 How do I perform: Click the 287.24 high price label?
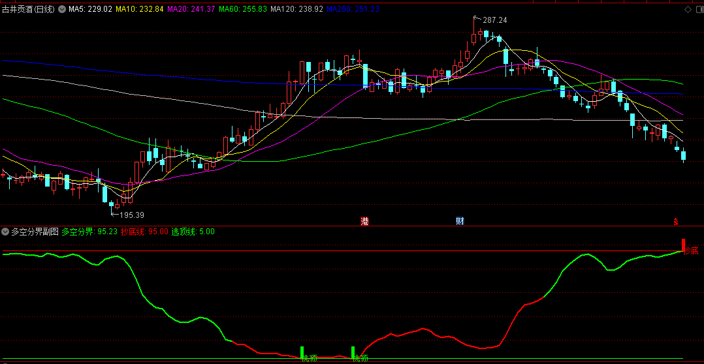pyautogui.click(x=495, y=20)
